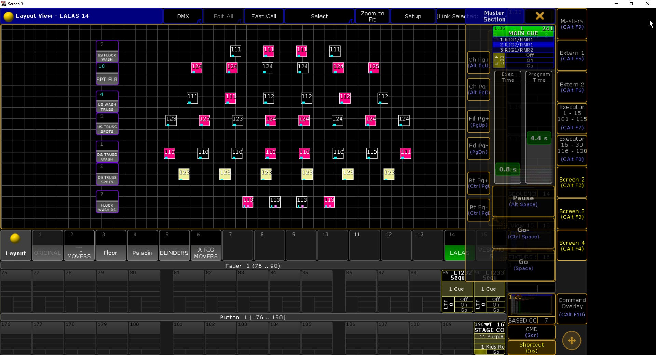Click the 4 US WASH TRUSS group box
Viewport: 656px width, 355px height.
(107, 102)
